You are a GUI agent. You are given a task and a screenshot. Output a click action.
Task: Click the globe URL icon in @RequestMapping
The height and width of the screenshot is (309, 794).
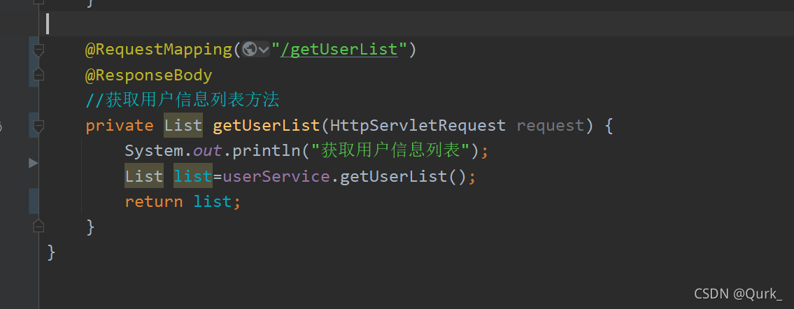[249, 50]
